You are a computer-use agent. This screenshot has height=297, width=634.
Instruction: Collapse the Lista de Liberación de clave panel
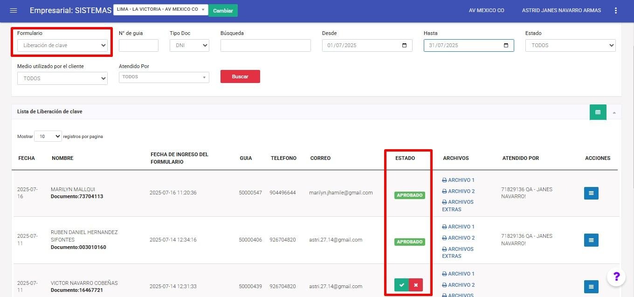click(614, 113)
